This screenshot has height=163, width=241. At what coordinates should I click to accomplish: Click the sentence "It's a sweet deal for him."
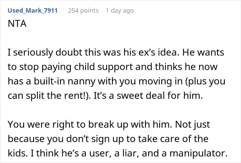tap(148, 96)
